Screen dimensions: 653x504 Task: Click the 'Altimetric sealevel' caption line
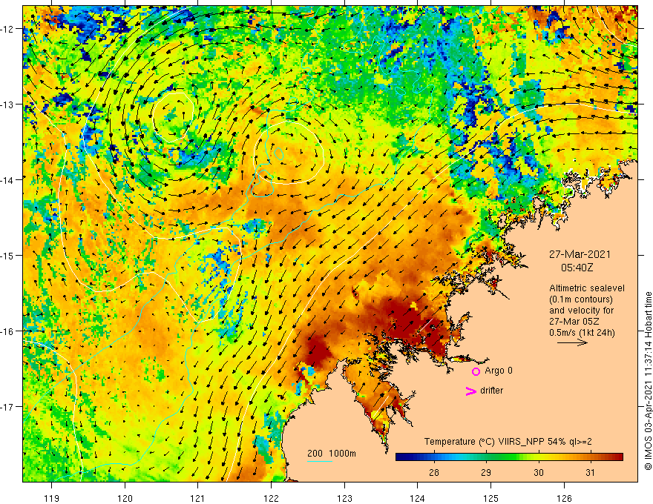587,288
